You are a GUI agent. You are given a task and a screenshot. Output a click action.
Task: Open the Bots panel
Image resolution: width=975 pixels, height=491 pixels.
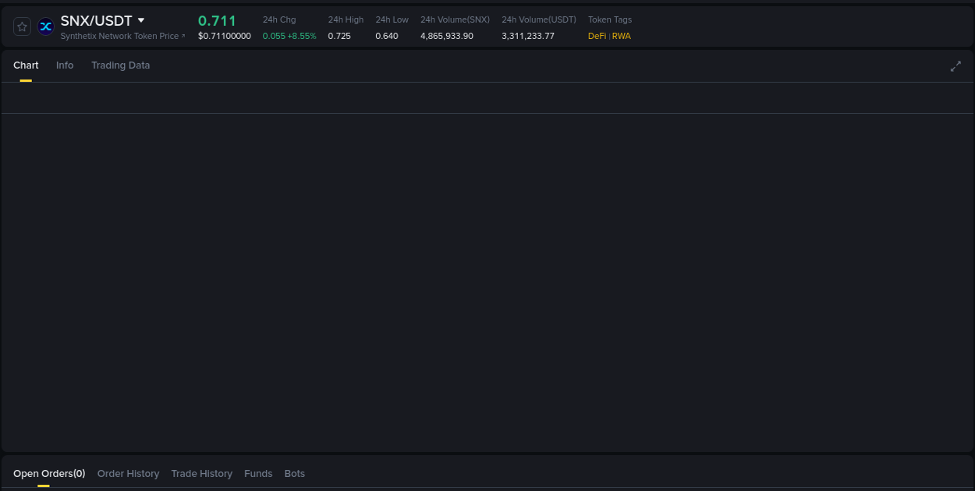(x=295, y=473)
